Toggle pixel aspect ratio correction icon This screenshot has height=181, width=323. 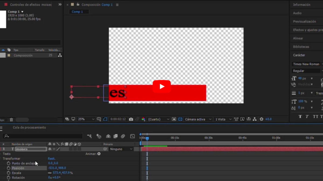pyautogui.click(x=236, y=119)
